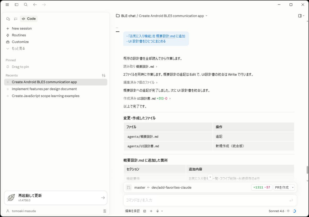Viewport: 309px width, 217px height.
Task: Select the Code mode tab
Action: point(29,19)
